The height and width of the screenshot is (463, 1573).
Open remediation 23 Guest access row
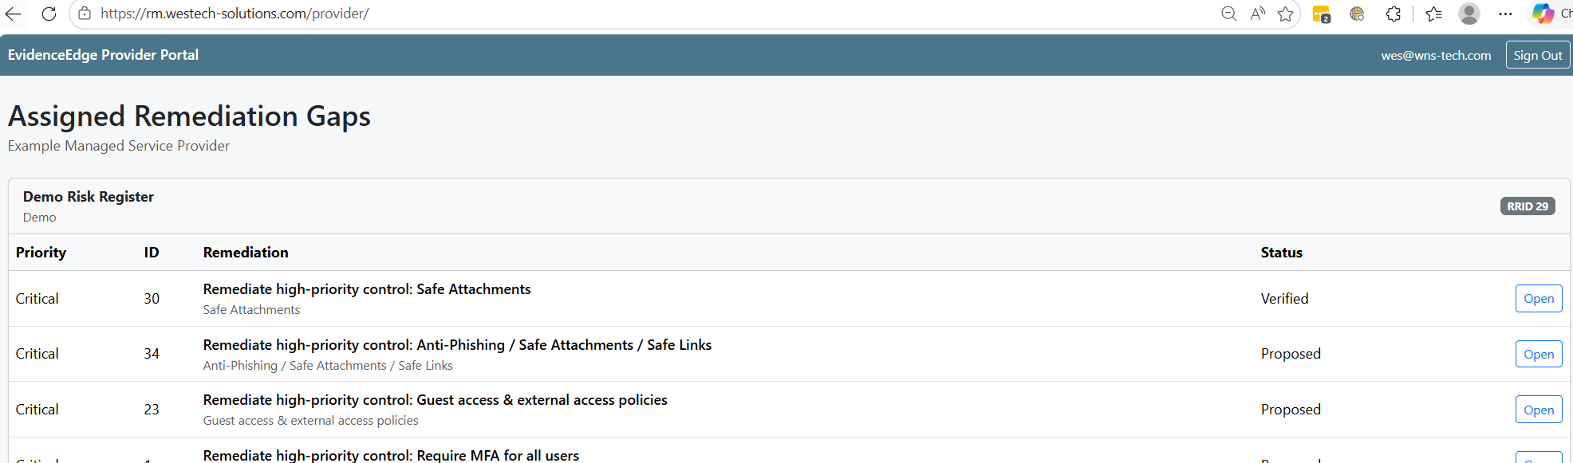(1539, 410)
